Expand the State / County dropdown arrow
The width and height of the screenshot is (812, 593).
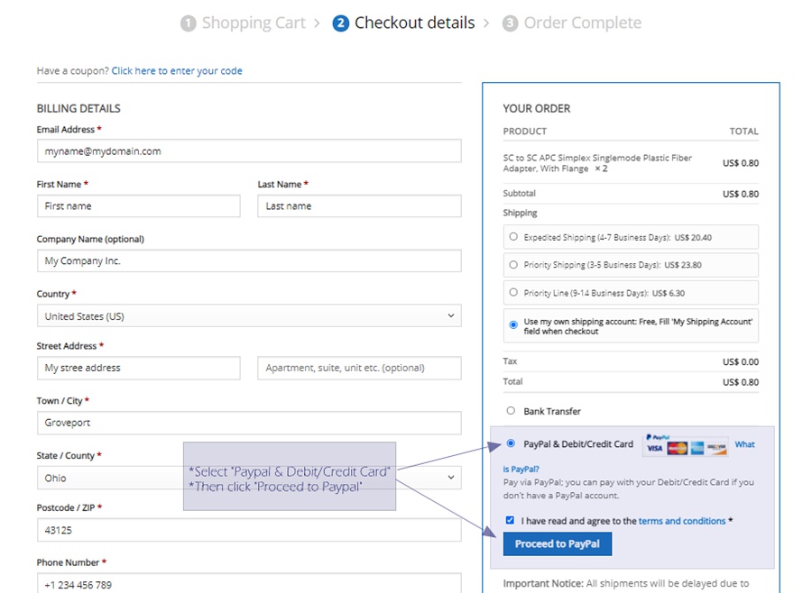[450, 477]
